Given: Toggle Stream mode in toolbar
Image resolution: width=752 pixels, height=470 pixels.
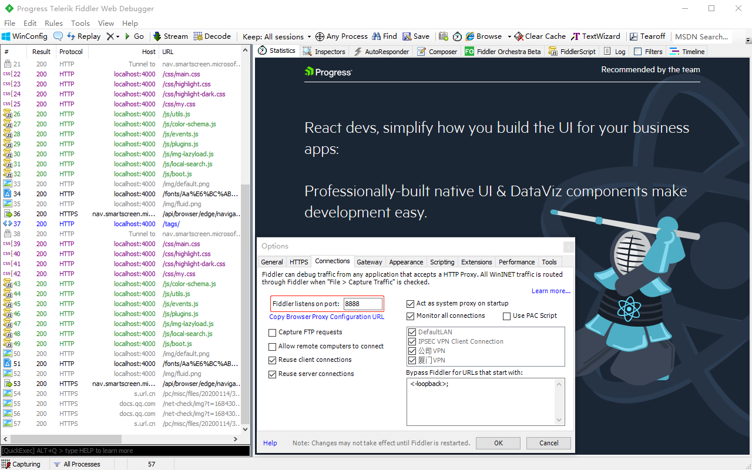Looking at the screenshot, I should tap(170, 36).
